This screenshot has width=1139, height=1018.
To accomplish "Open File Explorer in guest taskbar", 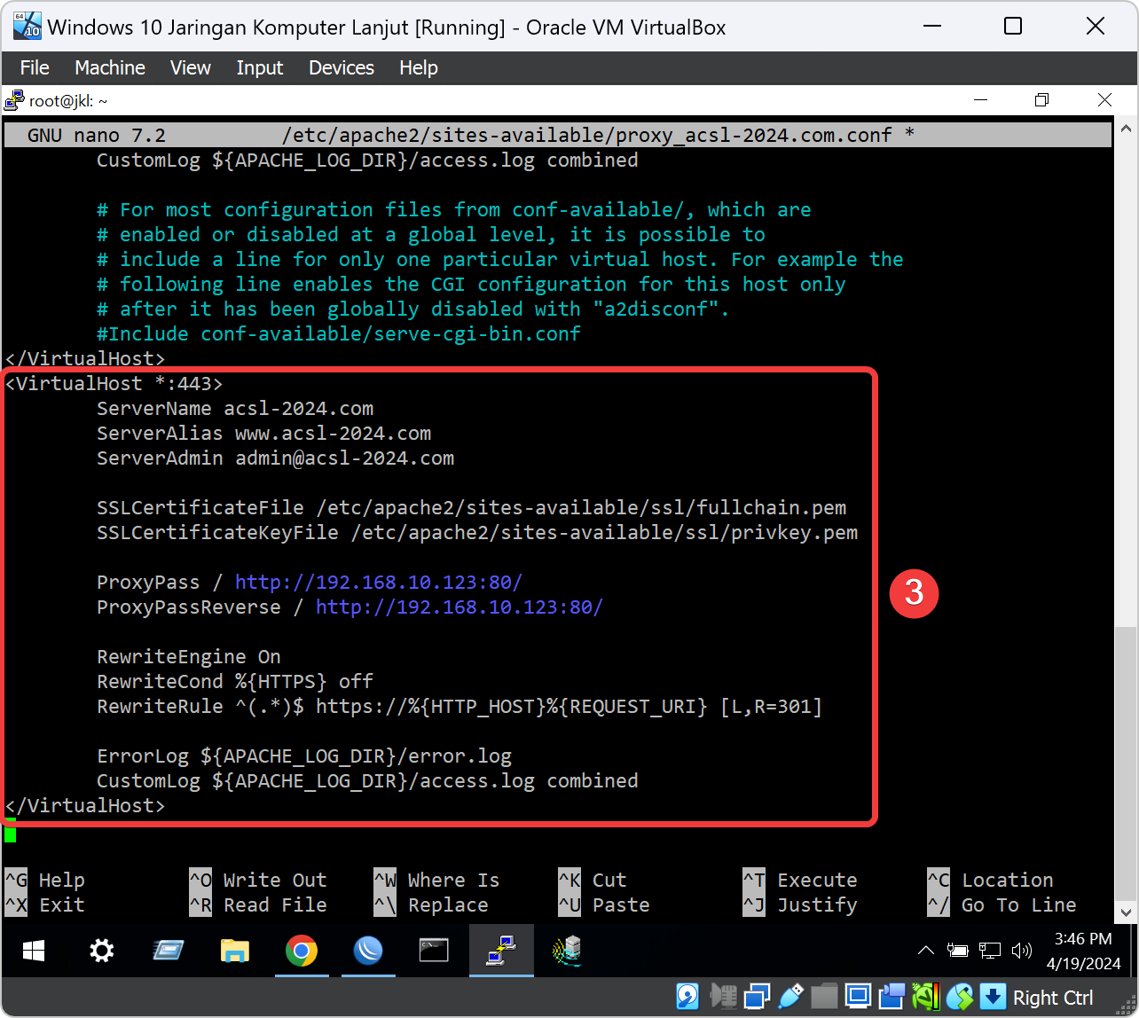I will tap(234, 951).
